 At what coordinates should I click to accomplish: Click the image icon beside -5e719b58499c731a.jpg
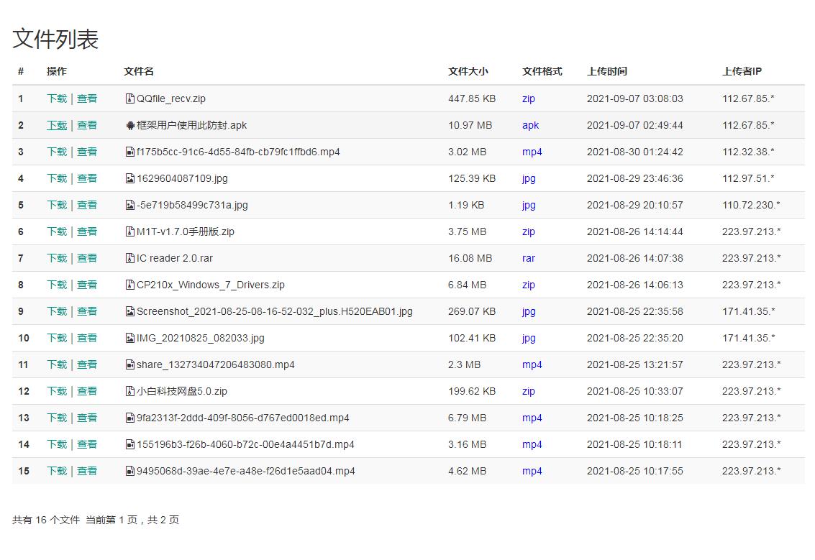click(130, 205)
